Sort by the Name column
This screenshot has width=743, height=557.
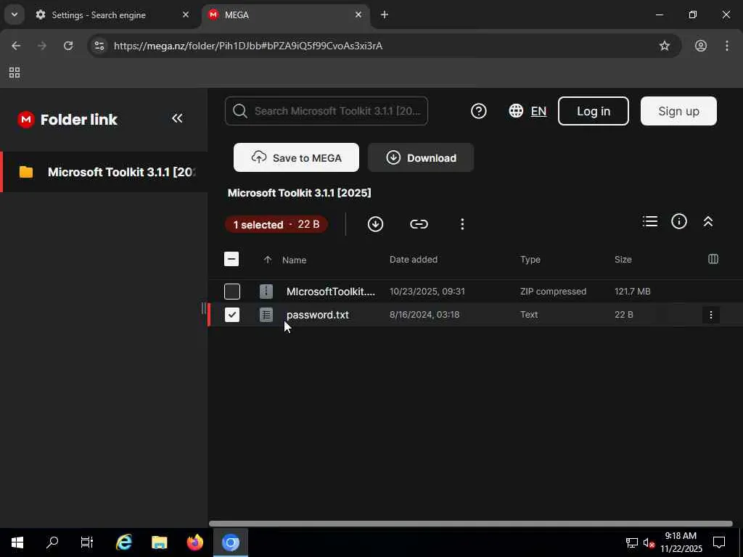[295, 260]
